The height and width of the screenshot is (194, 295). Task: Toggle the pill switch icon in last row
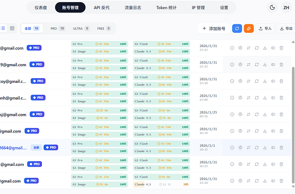[273, 181]
